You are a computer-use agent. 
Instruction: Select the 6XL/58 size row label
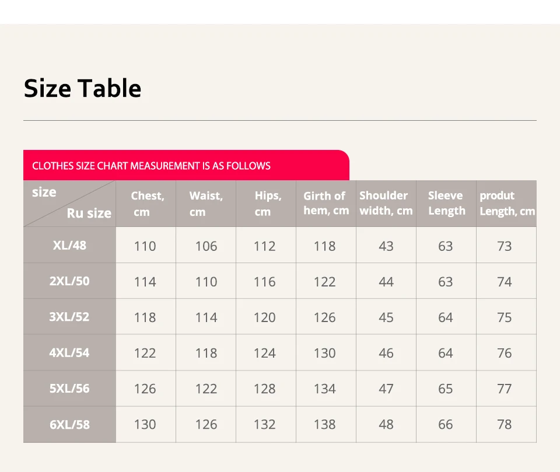pyautogui.click(x=69, y=424)
